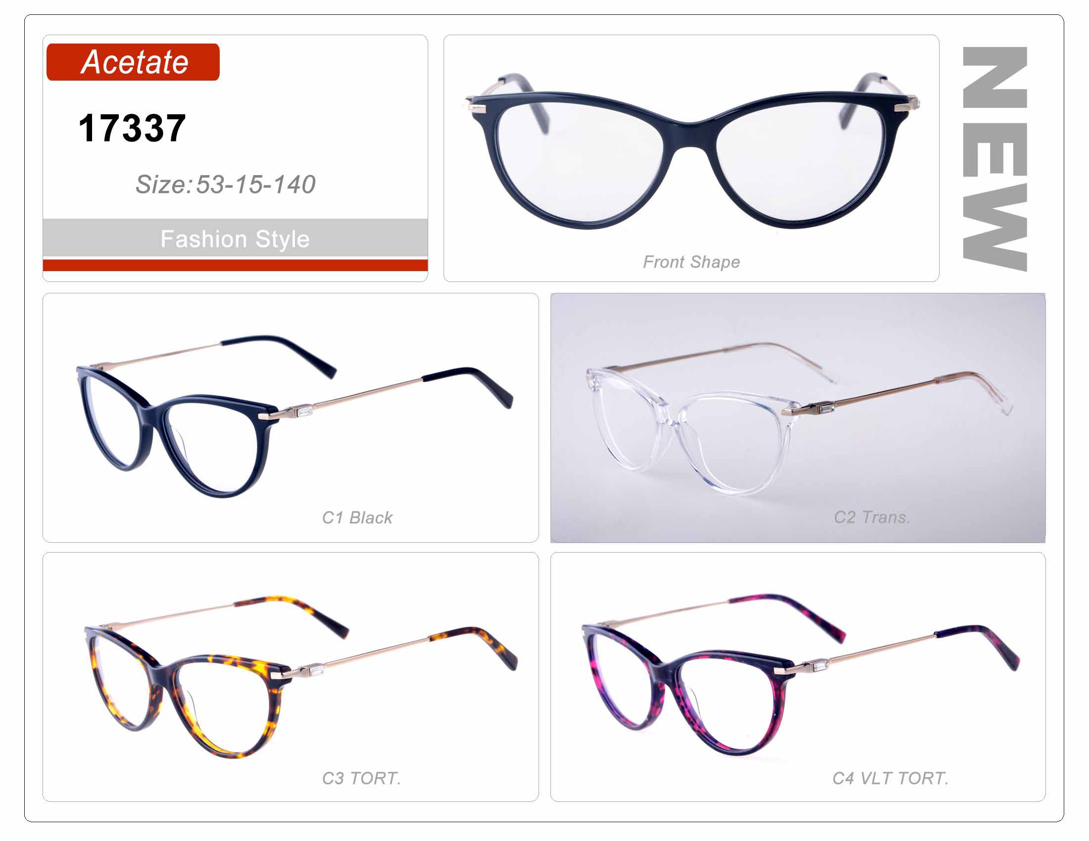Click the vertical NEW label
Image resolution: width=1089 pixels, height=841 pixels.
[994, 159]
